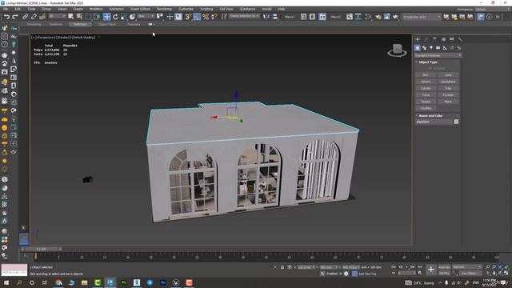512x288 pixels.
Task: Open the Utilities wrench tab
Action: (460, 39)
